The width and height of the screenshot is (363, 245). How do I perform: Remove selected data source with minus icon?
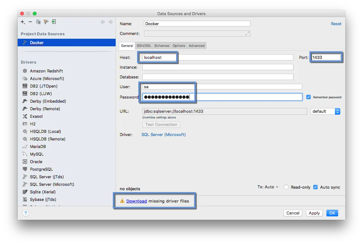click(x=30, y=22)
